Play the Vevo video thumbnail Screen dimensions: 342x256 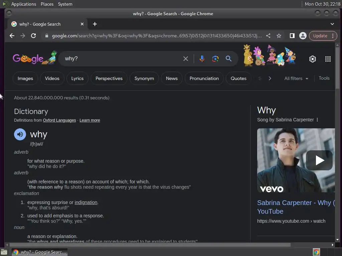319,160
